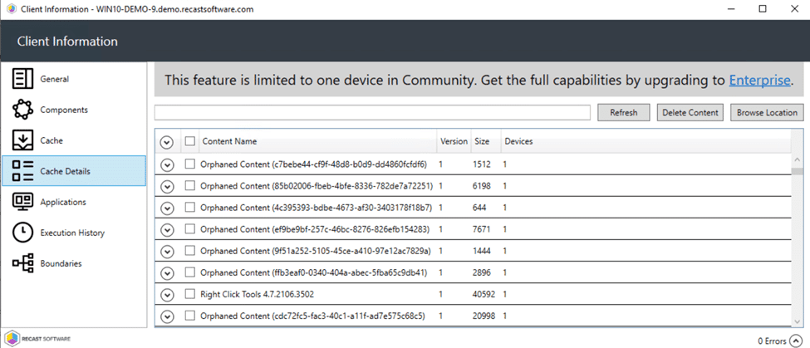
Task: Toggle the select-all checkbox in header
Action: pyautogui.click(x=190, y=141)
